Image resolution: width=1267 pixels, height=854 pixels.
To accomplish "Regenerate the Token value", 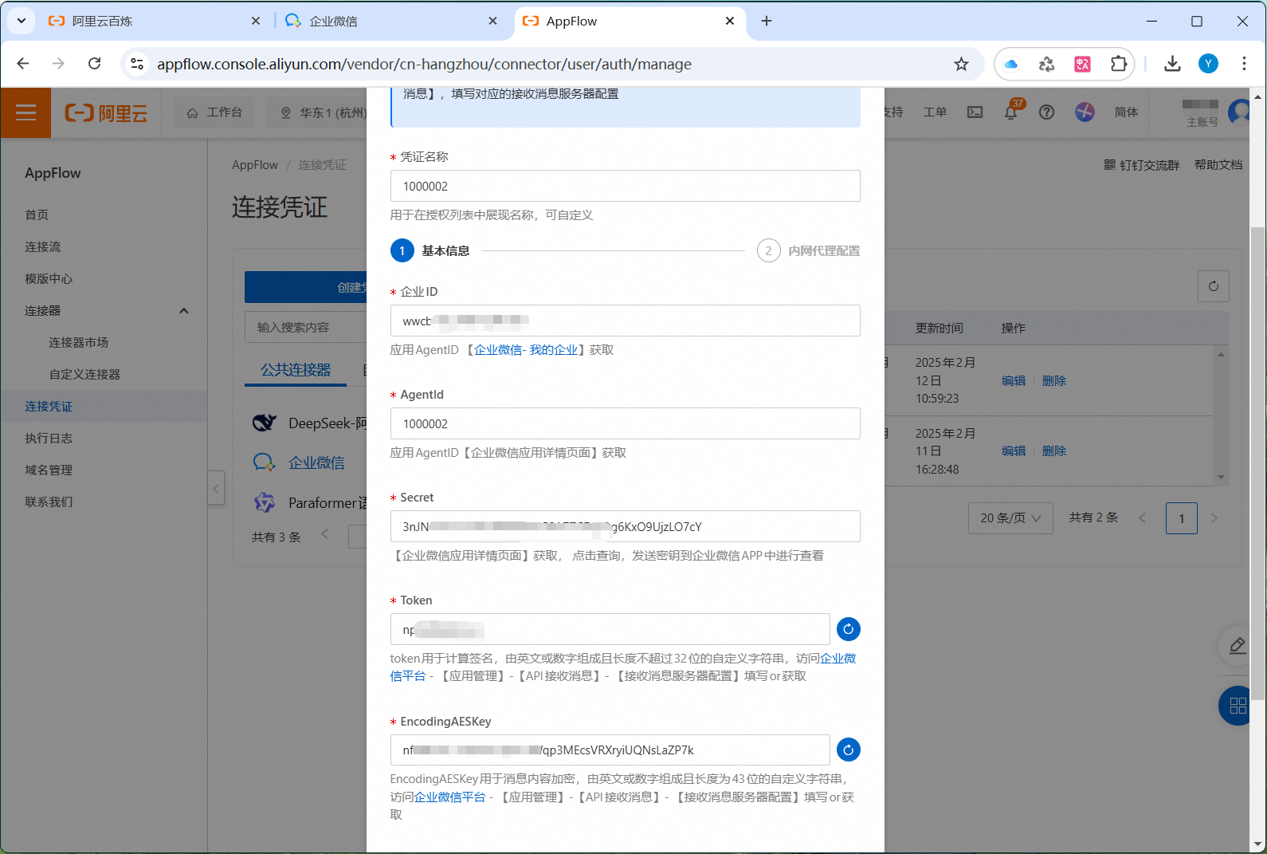I will (849, 629).
